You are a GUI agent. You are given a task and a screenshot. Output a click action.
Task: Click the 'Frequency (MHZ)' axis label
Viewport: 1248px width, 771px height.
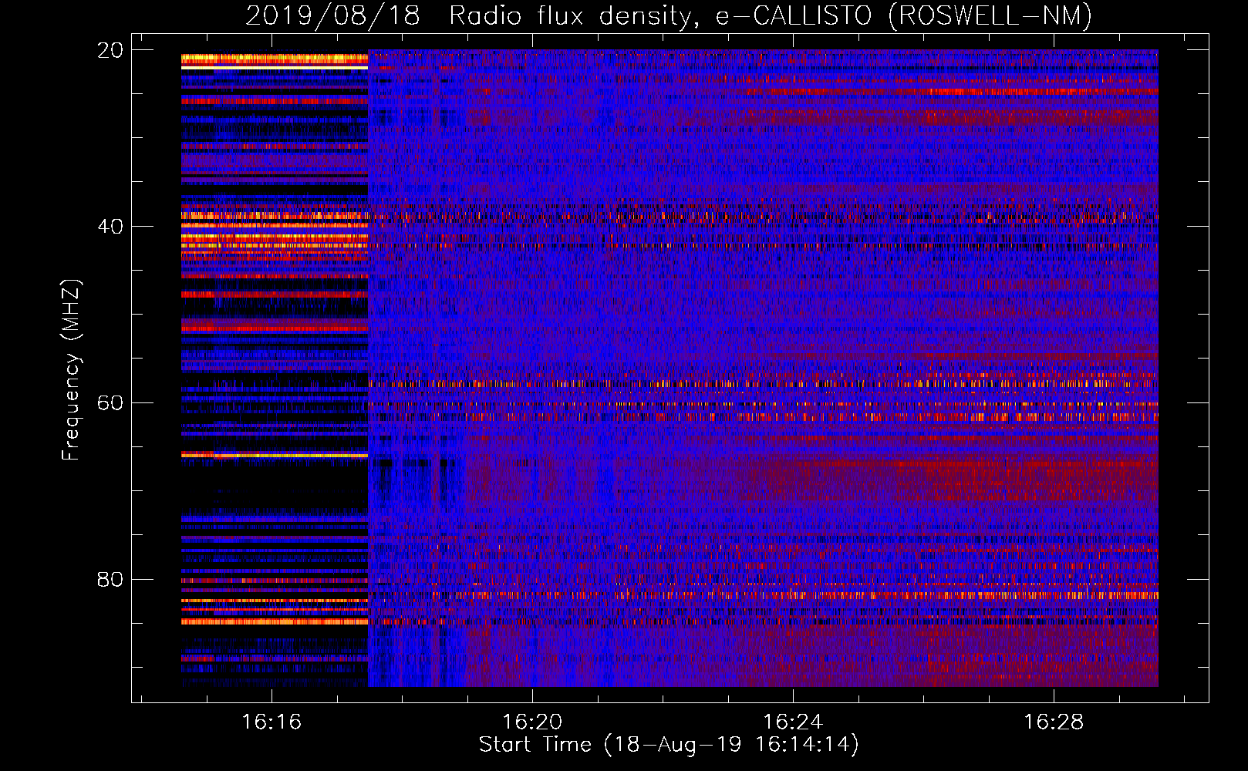(71, 370)
